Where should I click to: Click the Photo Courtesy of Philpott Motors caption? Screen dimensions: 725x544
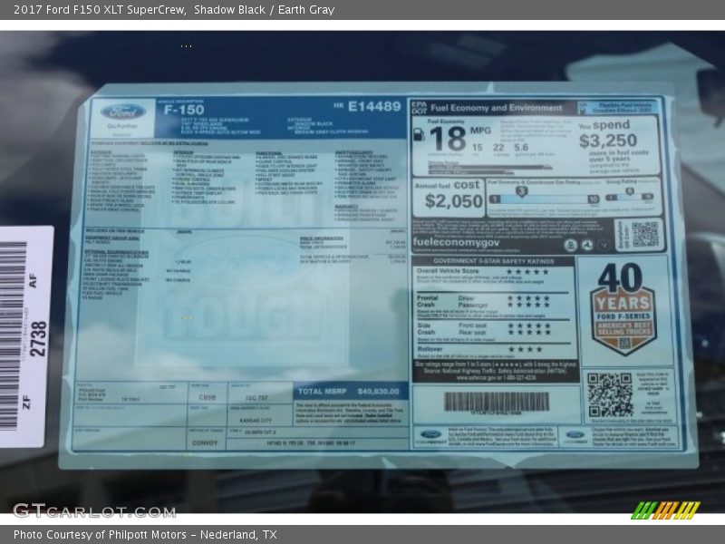coord(145,535)
